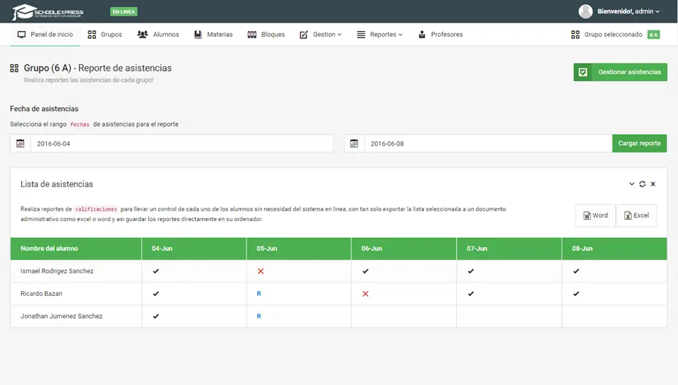The image size is (678, 385).
Task: Click Ricardo Bazan's 05-Jun R mark
Action: pyautogui.click(x=259, y=294)
